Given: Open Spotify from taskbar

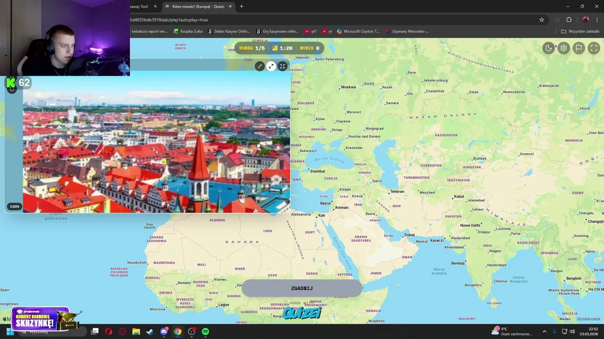Looking at the screenshot, I should pyautogui.click(x=205, y=331).
